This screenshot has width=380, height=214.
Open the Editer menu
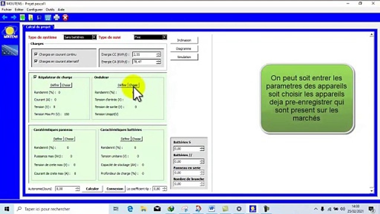pyautogui.click(x=19, y=10)
